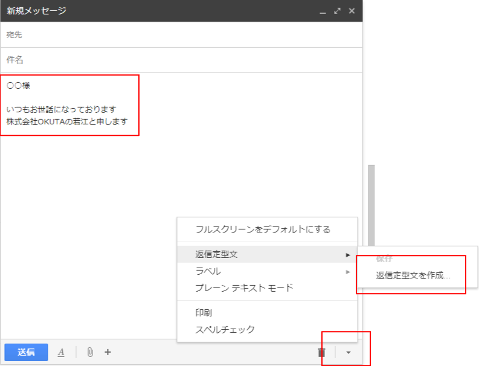The width and height of the screenshot is (479, 366).
Task: Close the 新規メッセージ compose window
Action: [352, 11]
